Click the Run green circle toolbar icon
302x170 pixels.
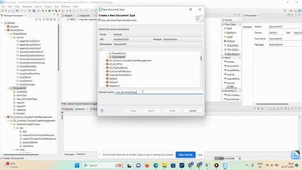pos(50,11)
